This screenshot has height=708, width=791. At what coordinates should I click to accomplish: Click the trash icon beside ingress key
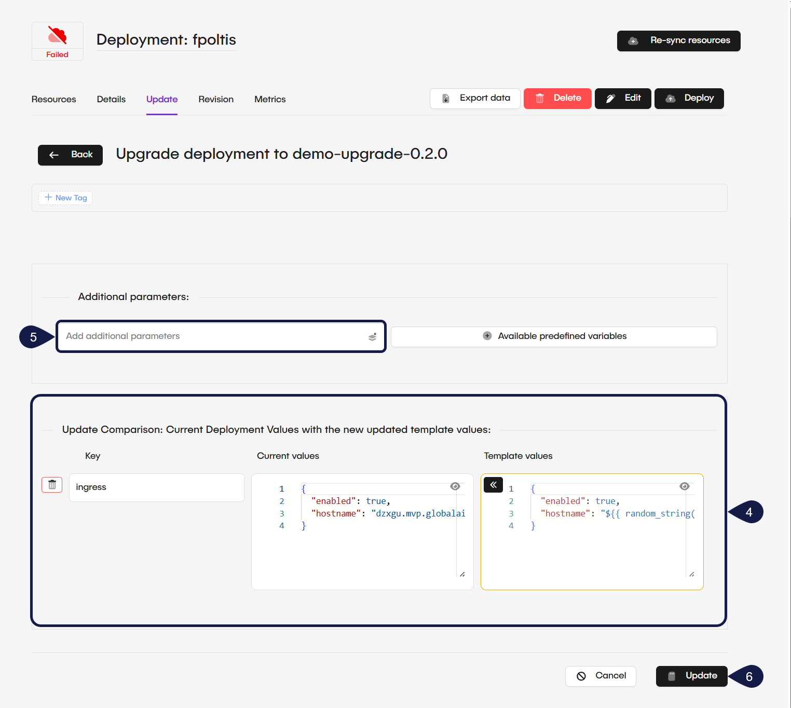click(52, 485)
